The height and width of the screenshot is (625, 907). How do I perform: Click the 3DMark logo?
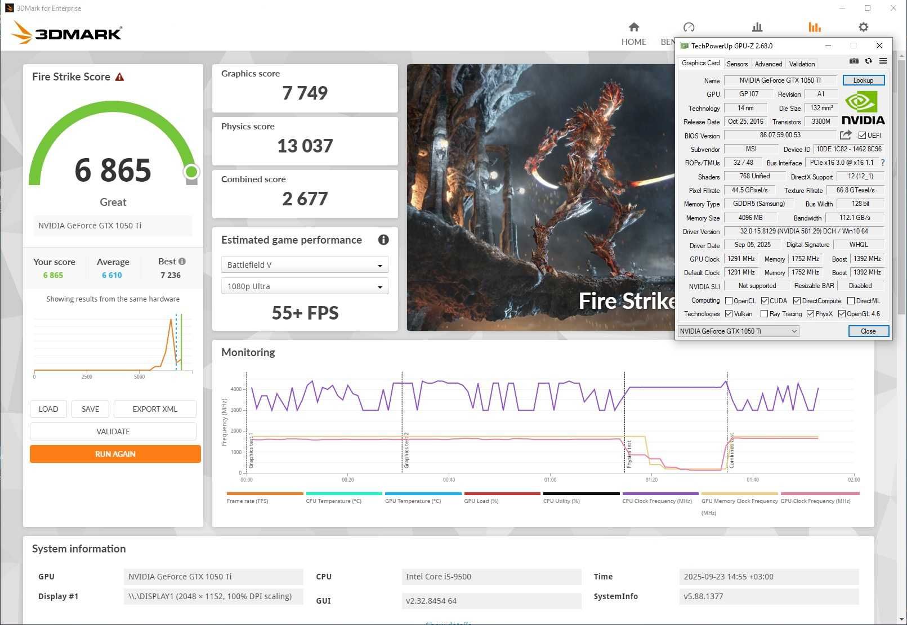coord(67,32)
